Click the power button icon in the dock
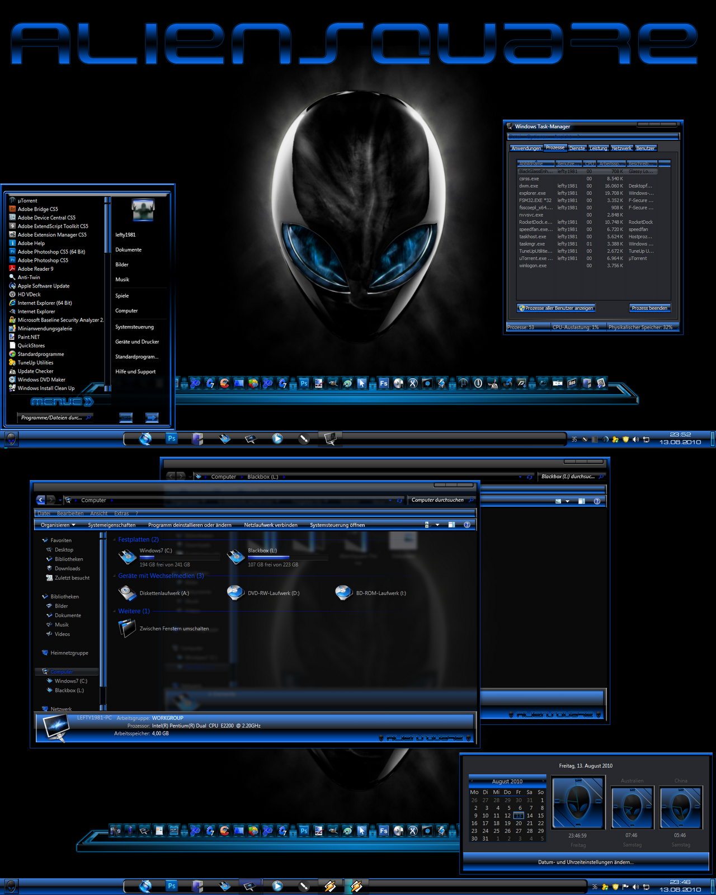Image resolution: width=716 pixels, height=895 pixels. coord(478,383)
